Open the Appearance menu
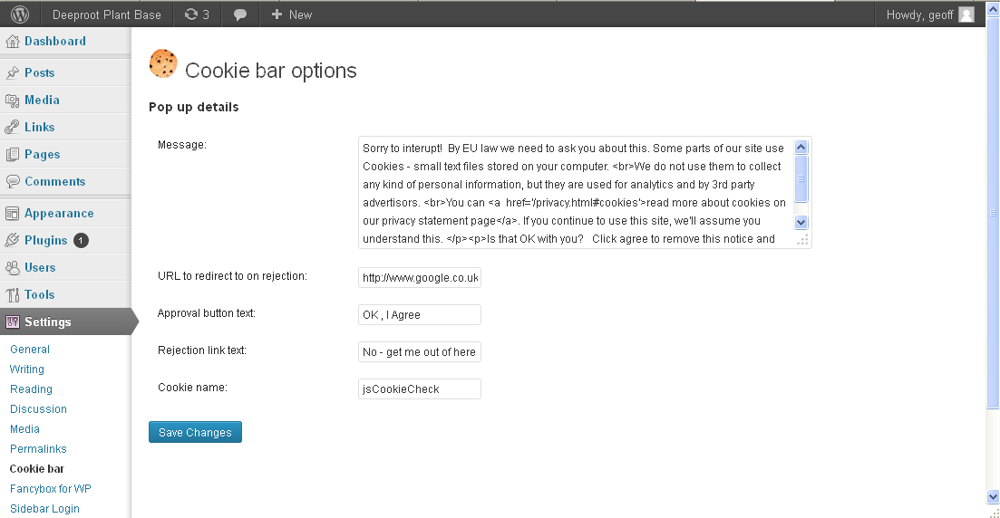Screen dimensions: 1000x518 pyautogui.click(x=59, y=214)
